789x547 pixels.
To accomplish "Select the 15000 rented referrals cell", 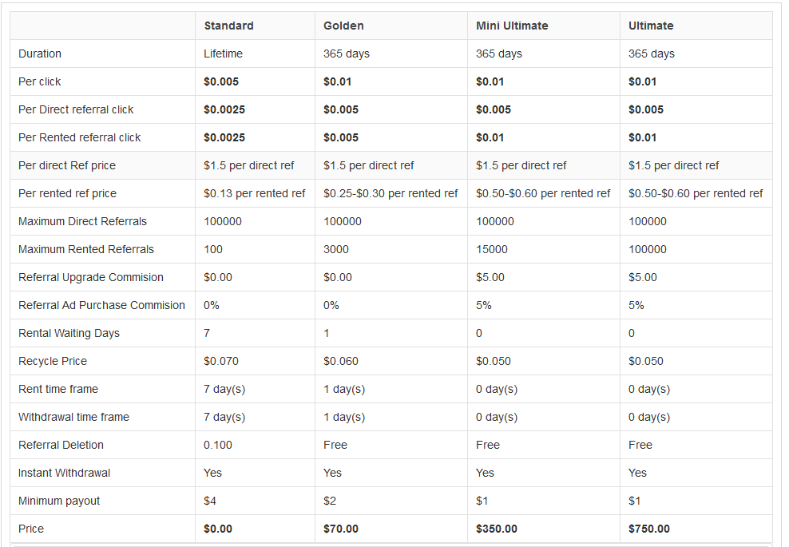I will click(x=492, y=249).
